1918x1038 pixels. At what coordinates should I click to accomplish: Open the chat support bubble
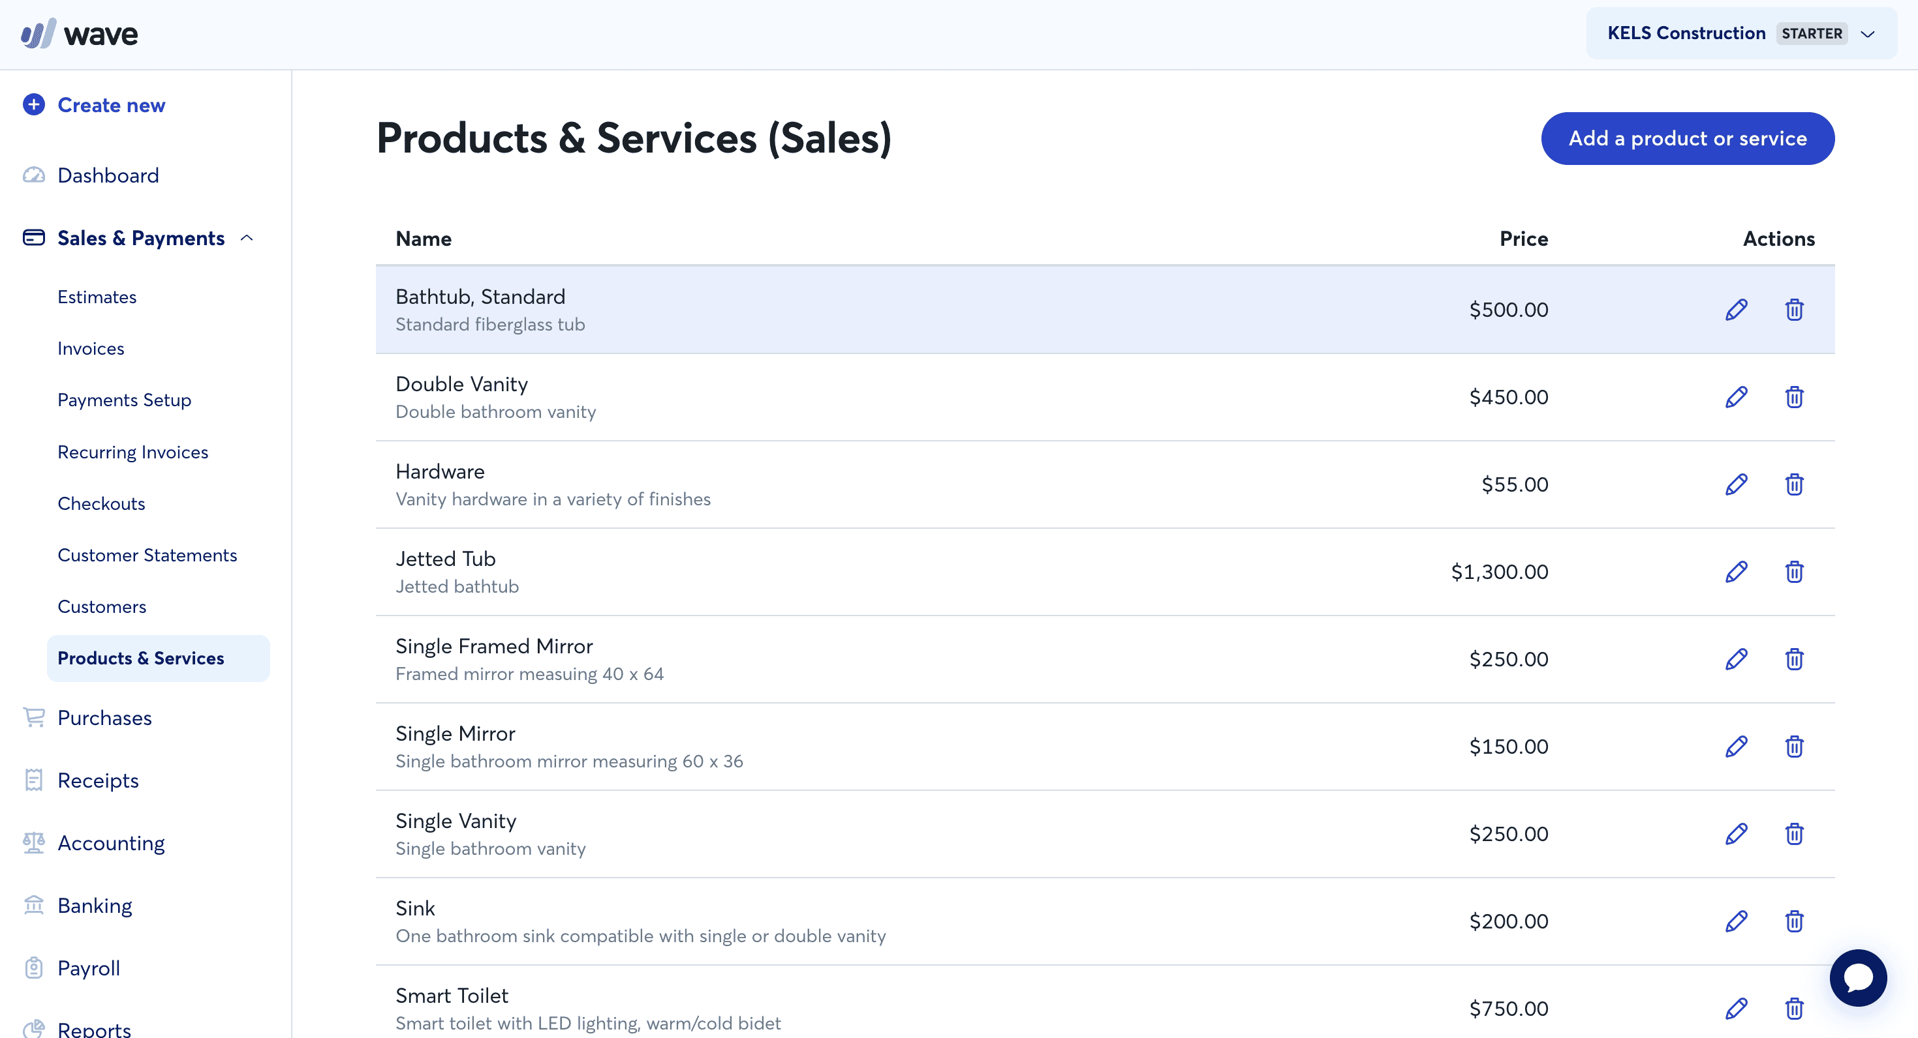(x=1859, y=978)
